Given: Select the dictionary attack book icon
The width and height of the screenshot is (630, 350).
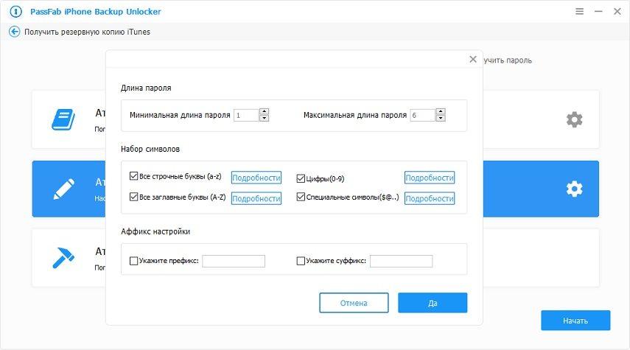Looking at the screenshot, I should (x=63, y=119).
